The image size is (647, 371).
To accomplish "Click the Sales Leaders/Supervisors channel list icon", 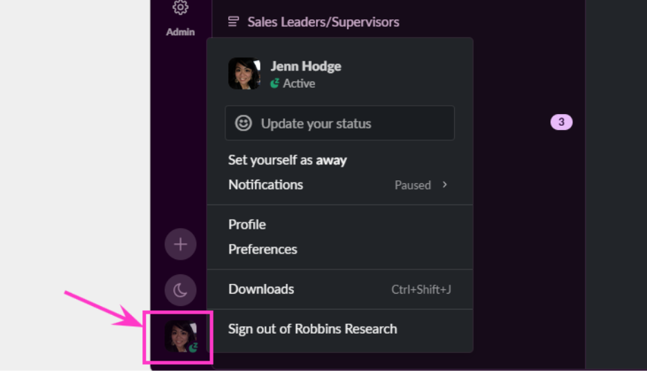I will (x=234, y=21).
